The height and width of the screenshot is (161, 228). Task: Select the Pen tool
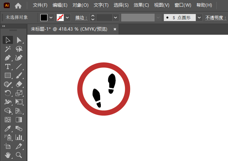pos(8,58)
